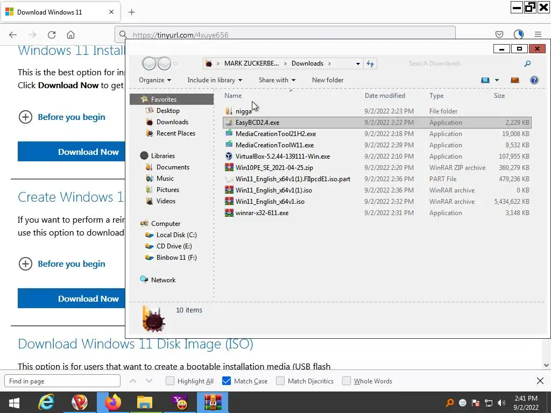Expand the Include in library dropdown
Screen dimensions: 551x413
point(215,80)
